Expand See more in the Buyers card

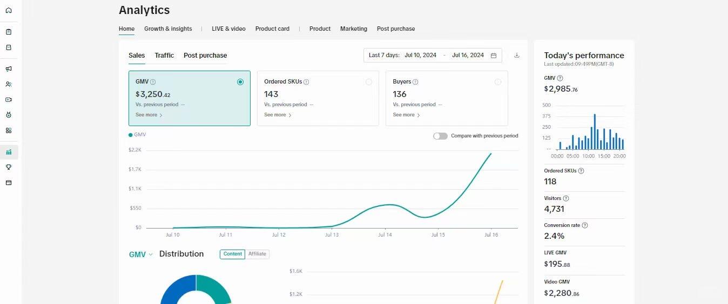[406, 115]
